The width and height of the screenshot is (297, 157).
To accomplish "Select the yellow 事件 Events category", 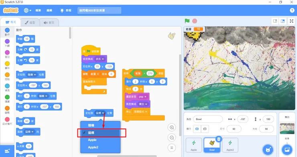I will pos(7,65).
